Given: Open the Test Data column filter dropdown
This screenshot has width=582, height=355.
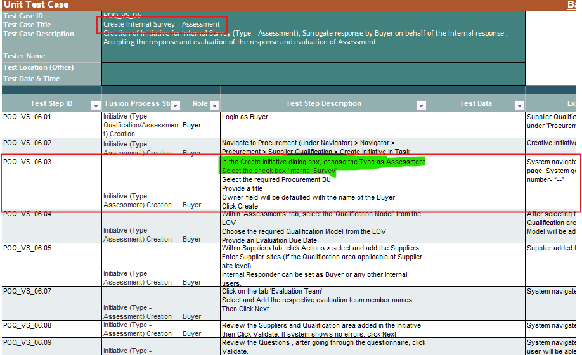Looking at the screenshot, I should coord(519,106).
